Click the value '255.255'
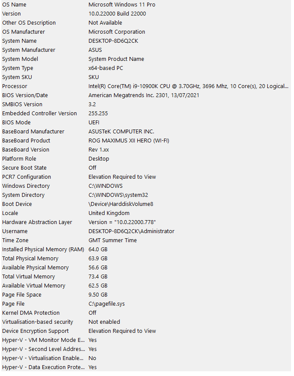The height and width of the screenshot is (376, 294). (x=98, y=114)
